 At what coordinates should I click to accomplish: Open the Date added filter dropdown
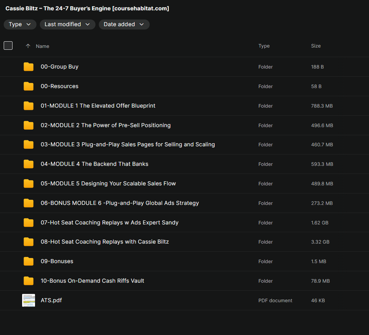click(124, 24)
